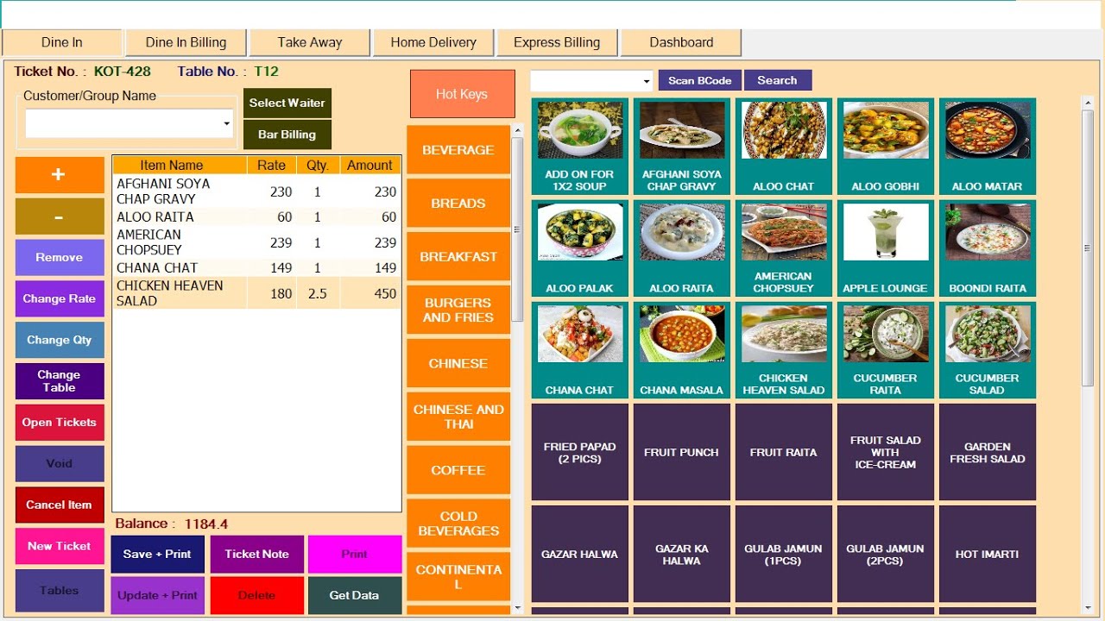The width and height of the screenshot is (1105, 621).
Task: Click the Search button
Action: click(x=778, y=80)
